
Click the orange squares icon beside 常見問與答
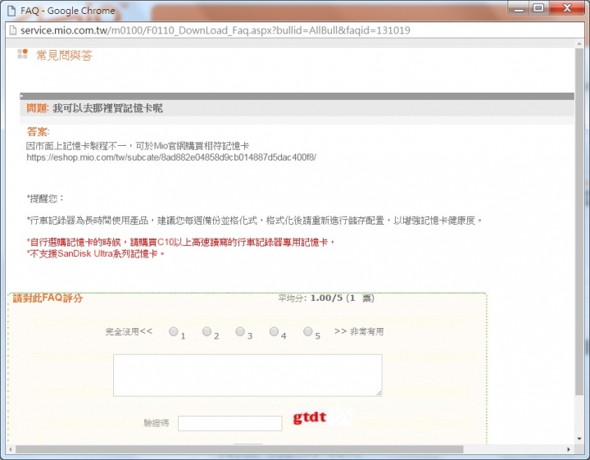click(23, 54)
